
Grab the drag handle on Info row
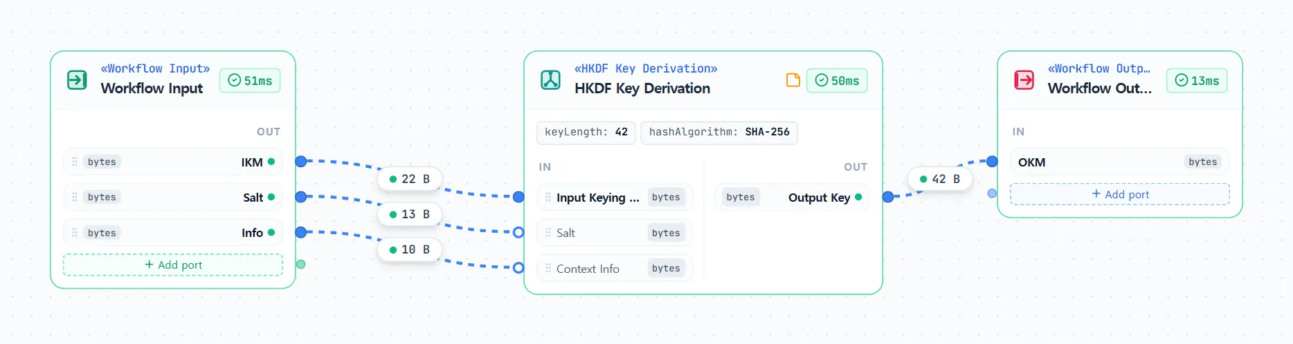point(75,233)
